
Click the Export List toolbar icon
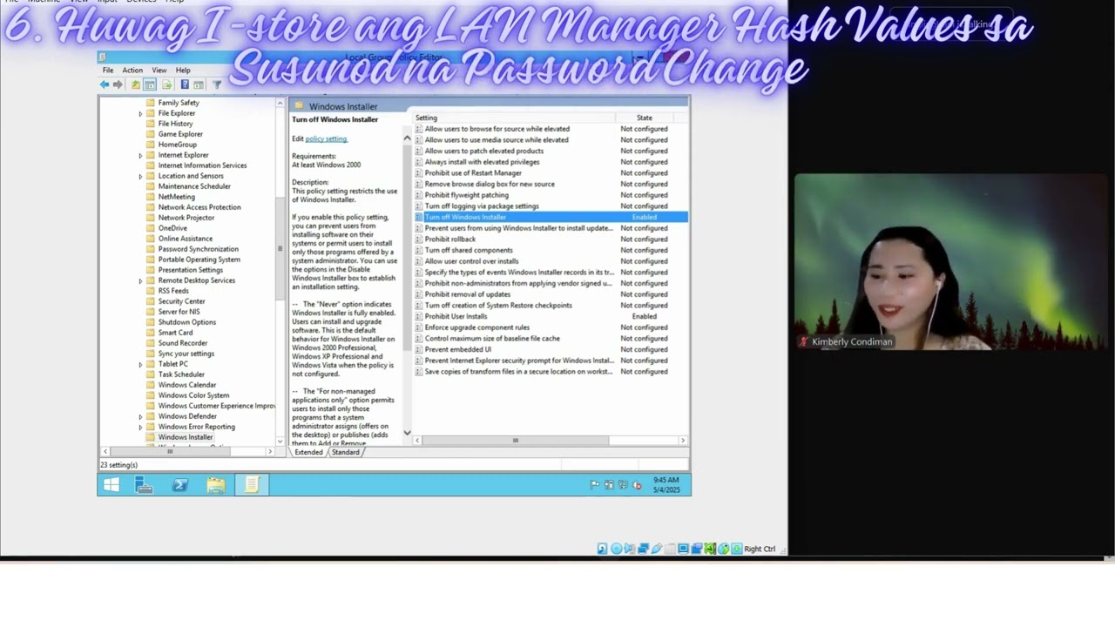[166, 84]
